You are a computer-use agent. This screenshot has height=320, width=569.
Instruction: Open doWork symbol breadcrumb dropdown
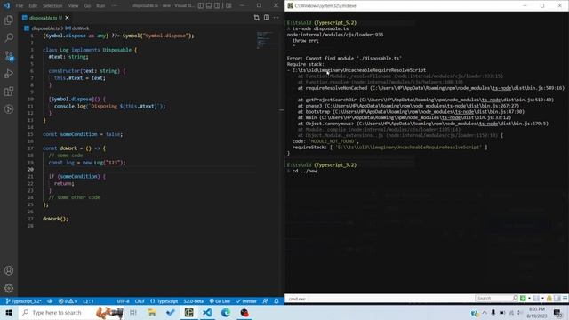pos(77,28)
